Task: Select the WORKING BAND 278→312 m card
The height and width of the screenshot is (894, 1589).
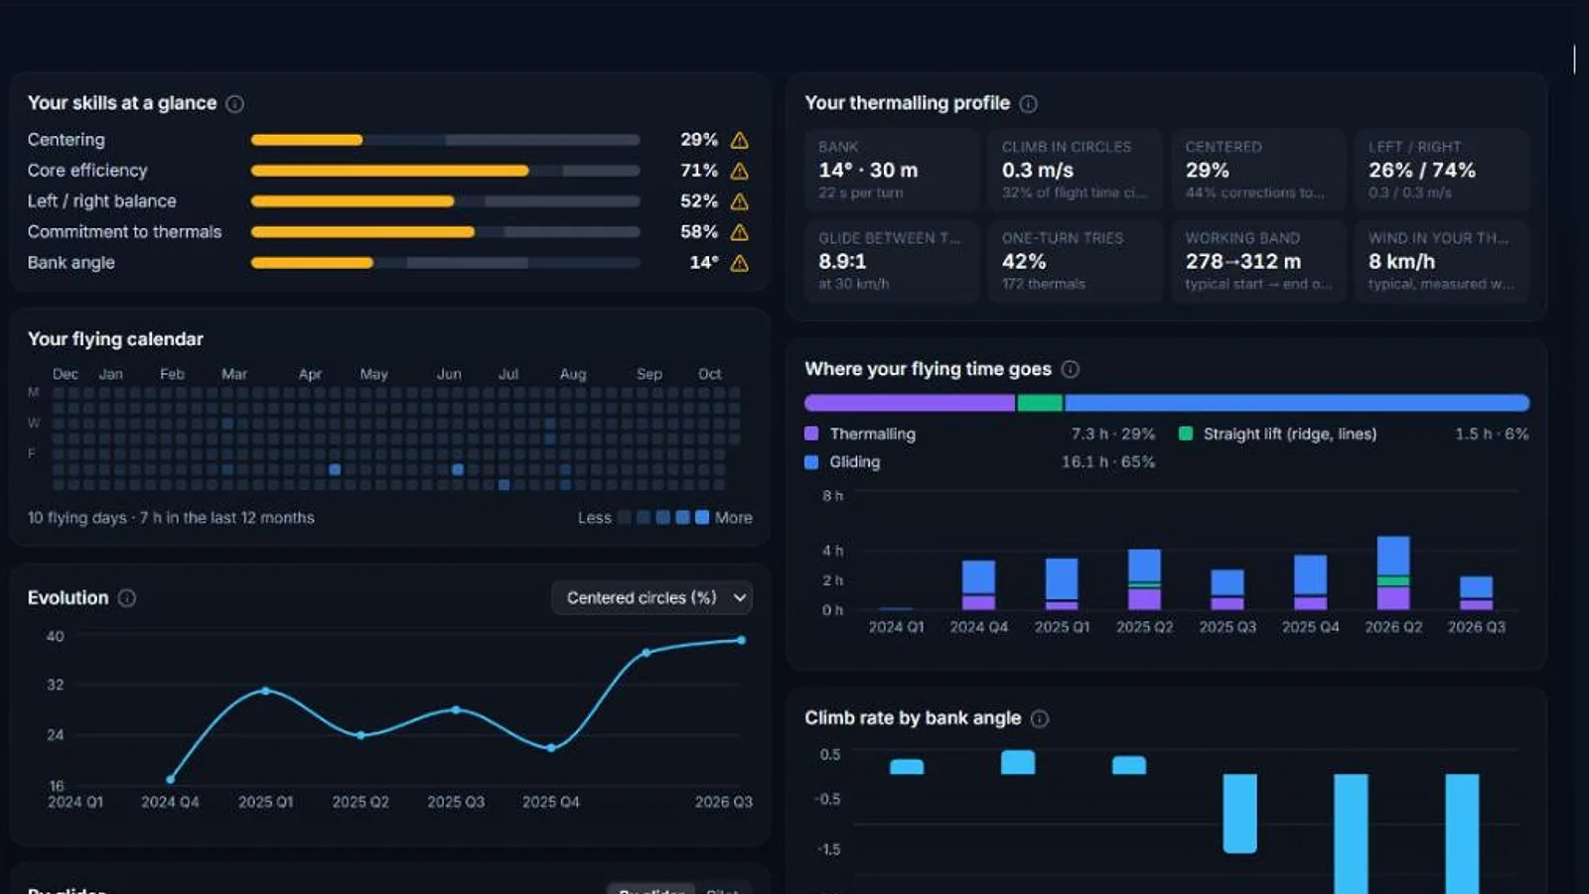Action: point(1257,261)
